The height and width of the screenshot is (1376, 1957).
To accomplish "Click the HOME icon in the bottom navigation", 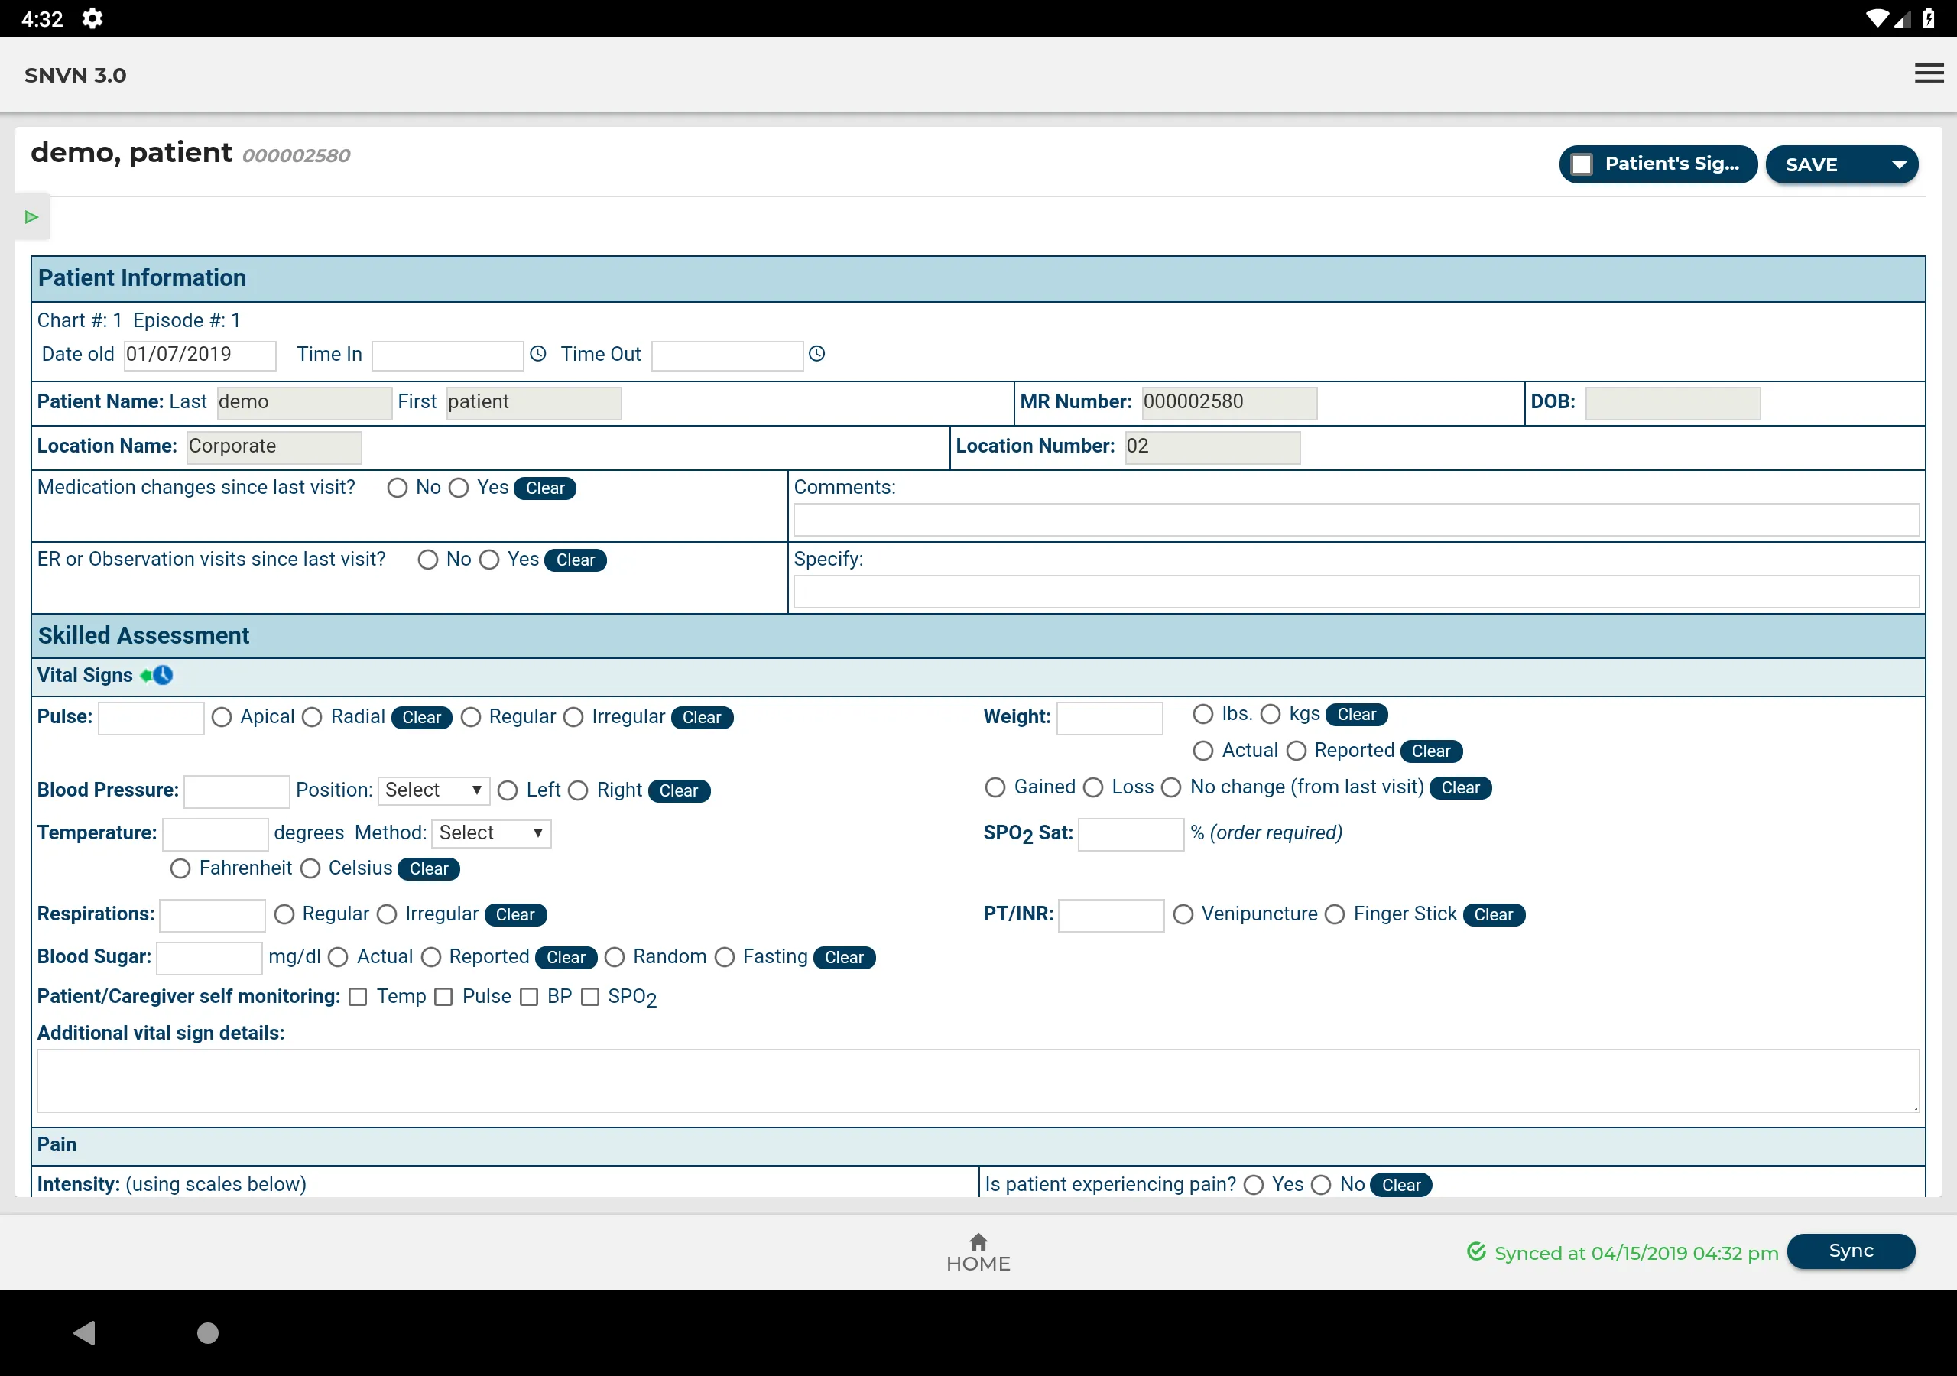I will click(x=977, y=1251).
